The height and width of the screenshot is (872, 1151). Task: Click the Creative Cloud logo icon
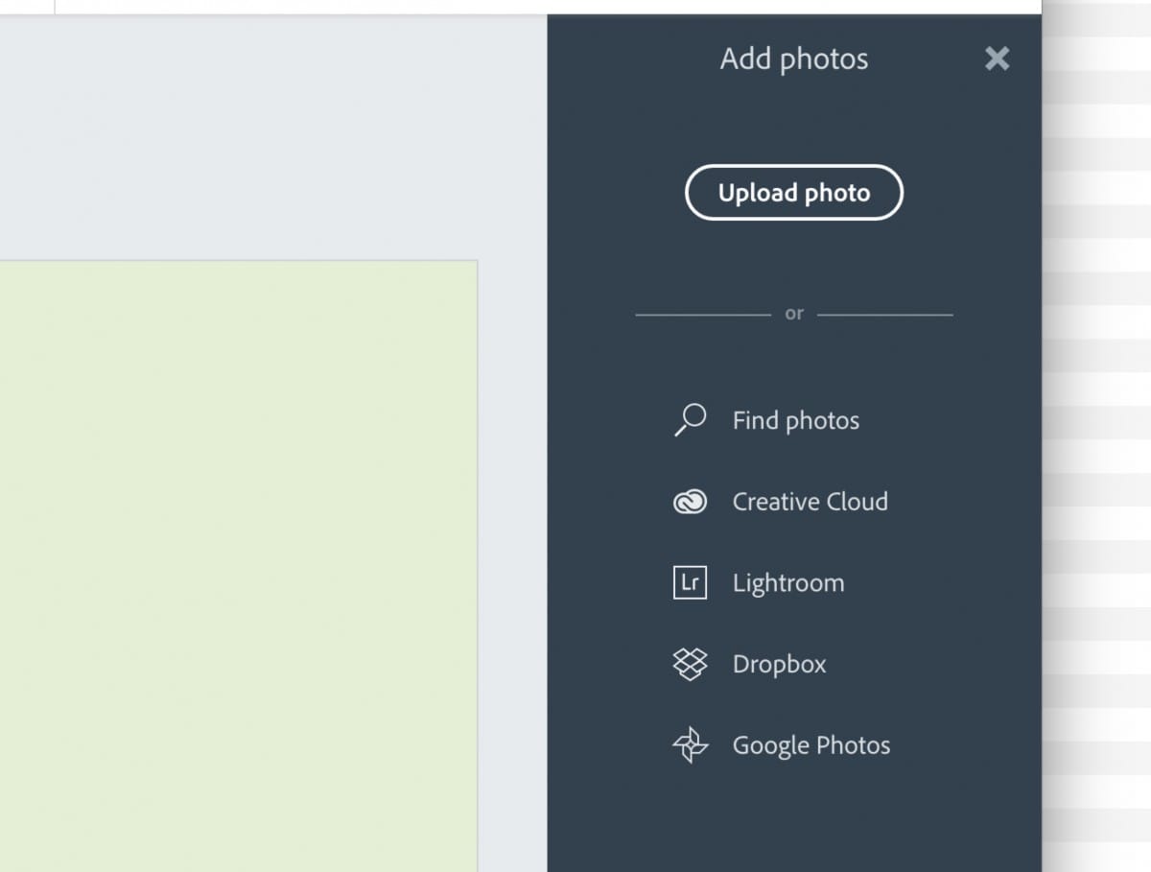click(x=691, y=502)
